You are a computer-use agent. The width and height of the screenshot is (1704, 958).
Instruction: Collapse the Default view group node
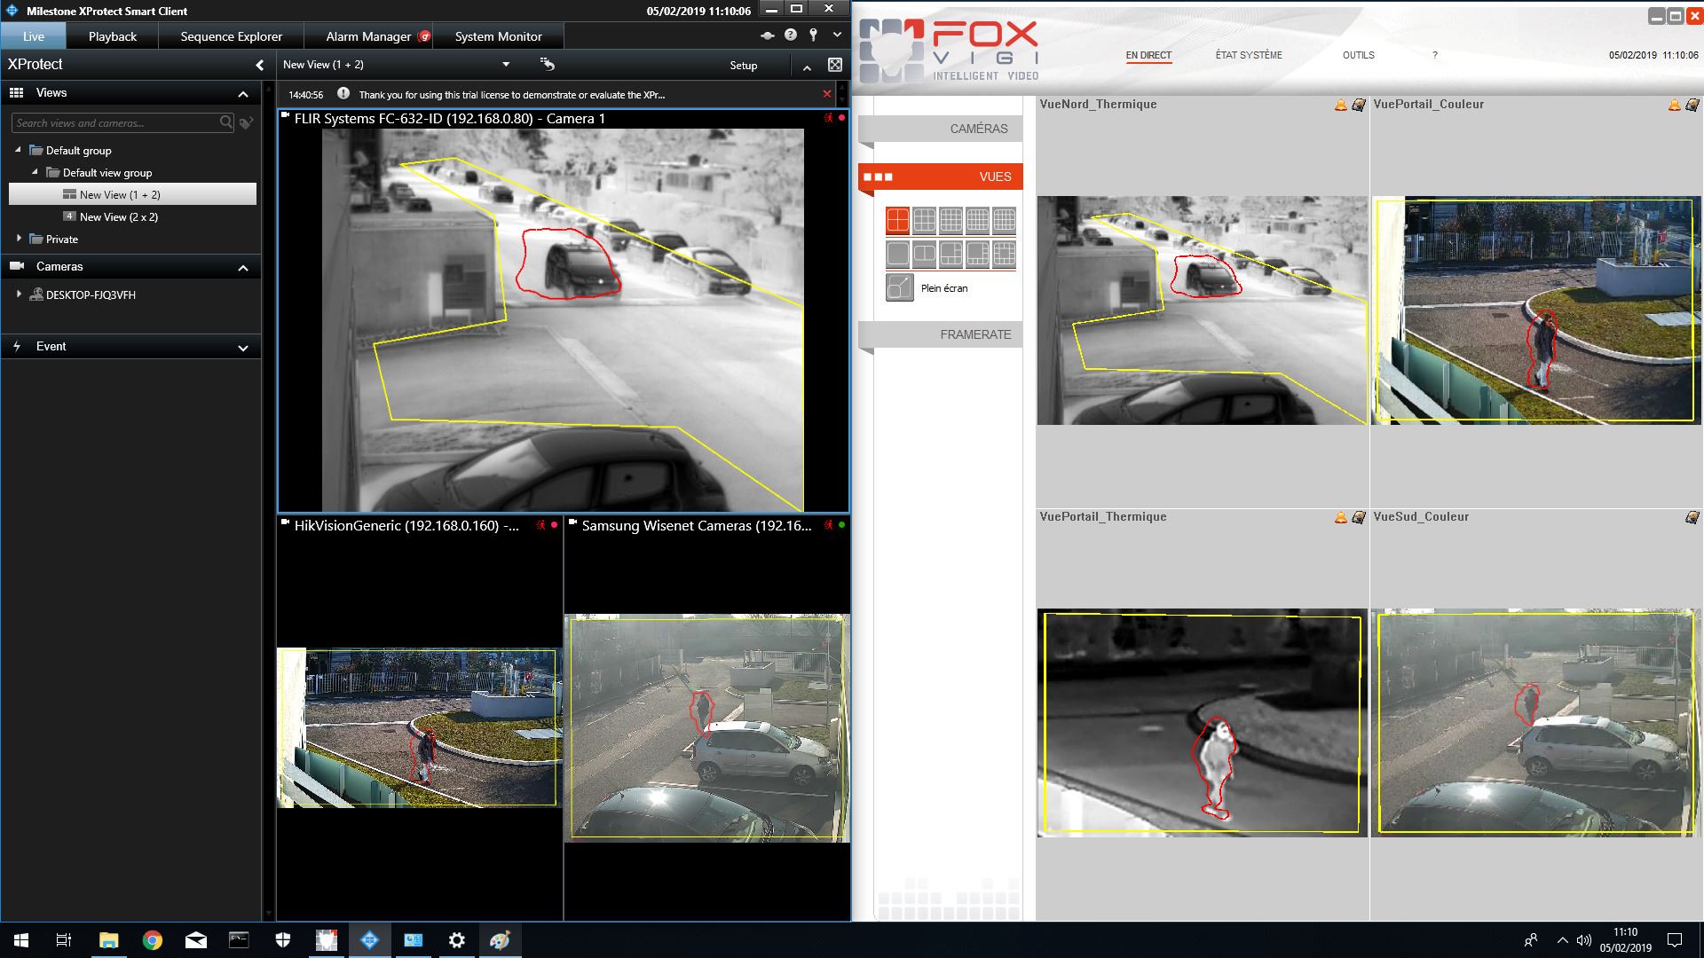[x=35, y=172]
